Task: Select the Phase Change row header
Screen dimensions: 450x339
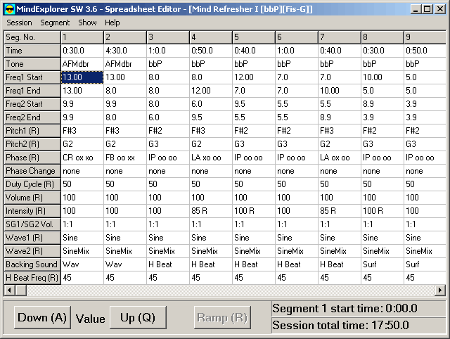Action: (x=32, y=171)
